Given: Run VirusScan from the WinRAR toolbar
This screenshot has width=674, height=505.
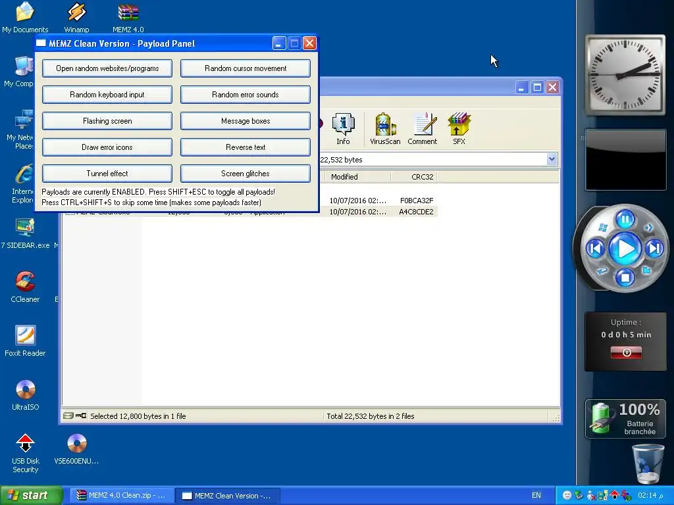Looking at the screenshot, I should tap(385, 129).
